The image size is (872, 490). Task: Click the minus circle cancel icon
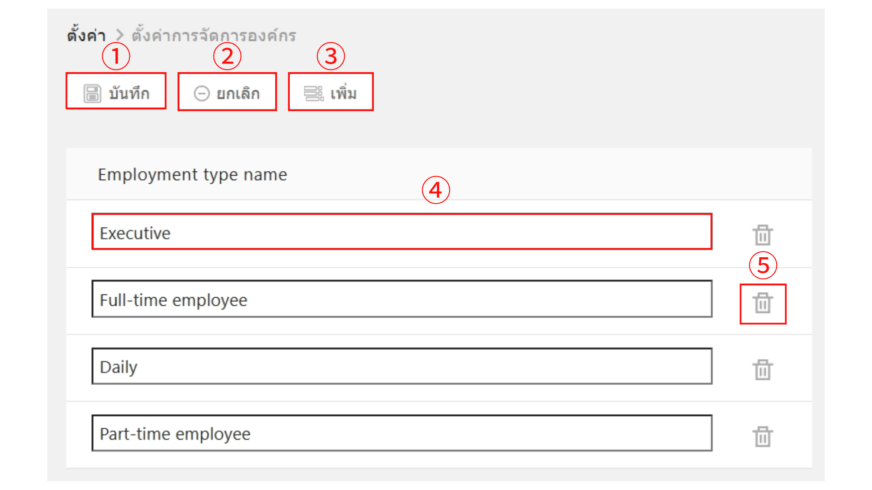(x=202, y=93)
